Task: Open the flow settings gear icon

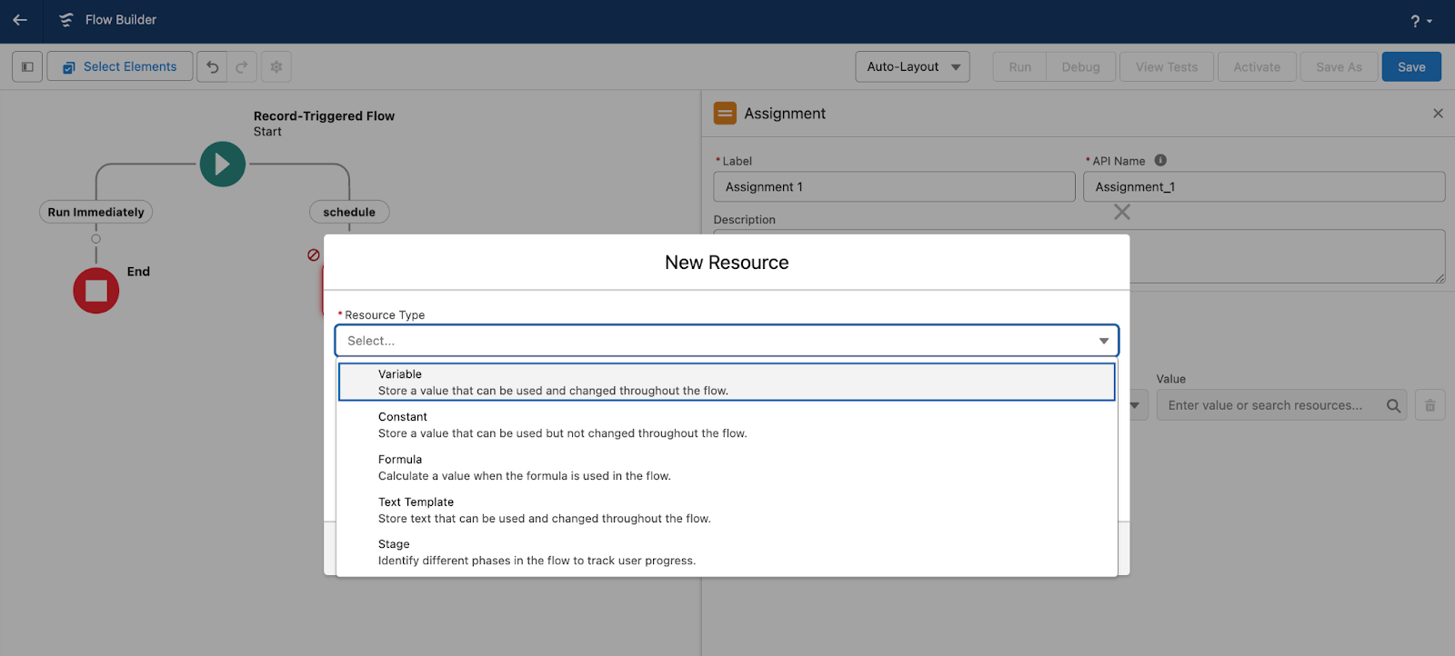Action: click(x=276, y=66)
